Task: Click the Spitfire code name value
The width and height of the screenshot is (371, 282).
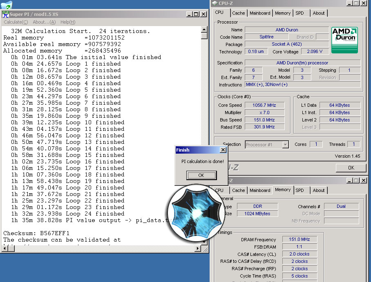Action: tap(266, 37)
